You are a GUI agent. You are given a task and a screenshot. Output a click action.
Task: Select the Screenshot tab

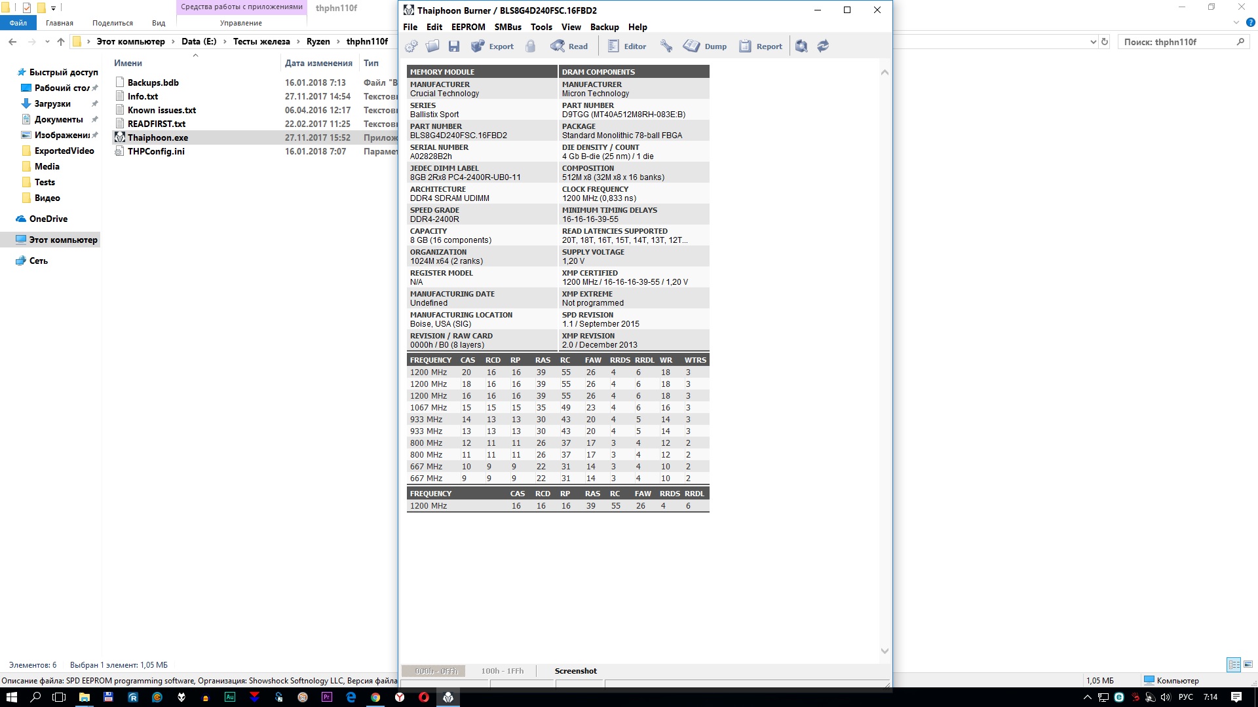click(575, 671)
